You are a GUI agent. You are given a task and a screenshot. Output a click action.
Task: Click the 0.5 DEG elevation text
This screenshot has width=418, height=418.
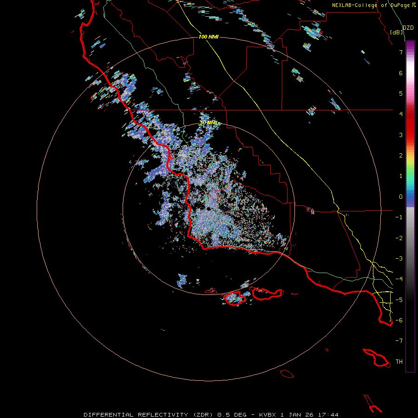coord(231,415)
